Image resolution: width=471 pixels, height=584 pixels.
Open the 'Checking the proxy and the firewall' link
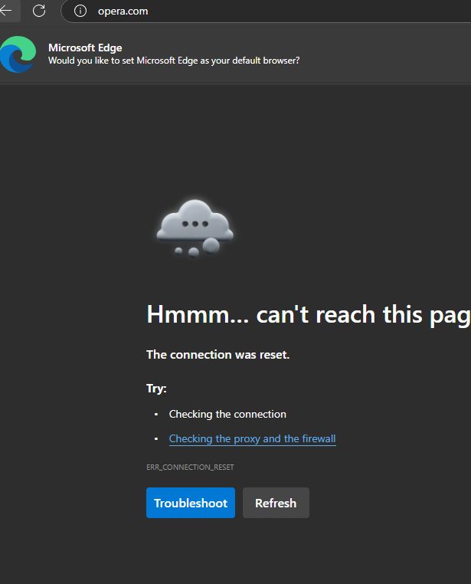(252, 438)
